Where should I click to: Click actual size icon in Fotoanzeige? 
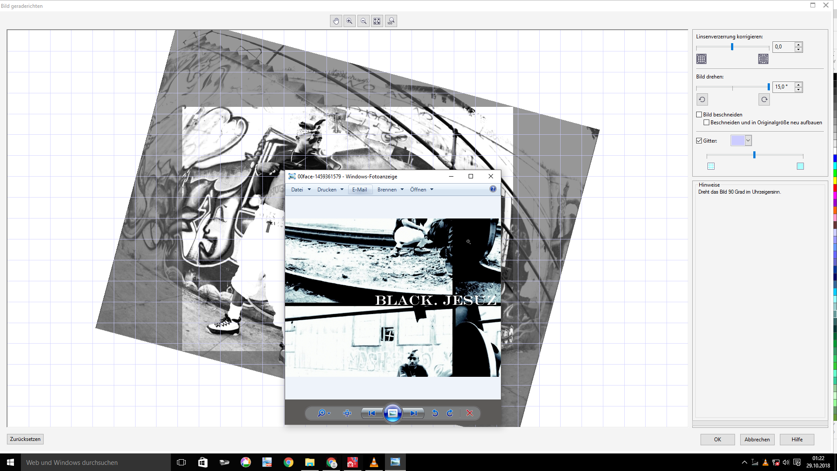347,413
